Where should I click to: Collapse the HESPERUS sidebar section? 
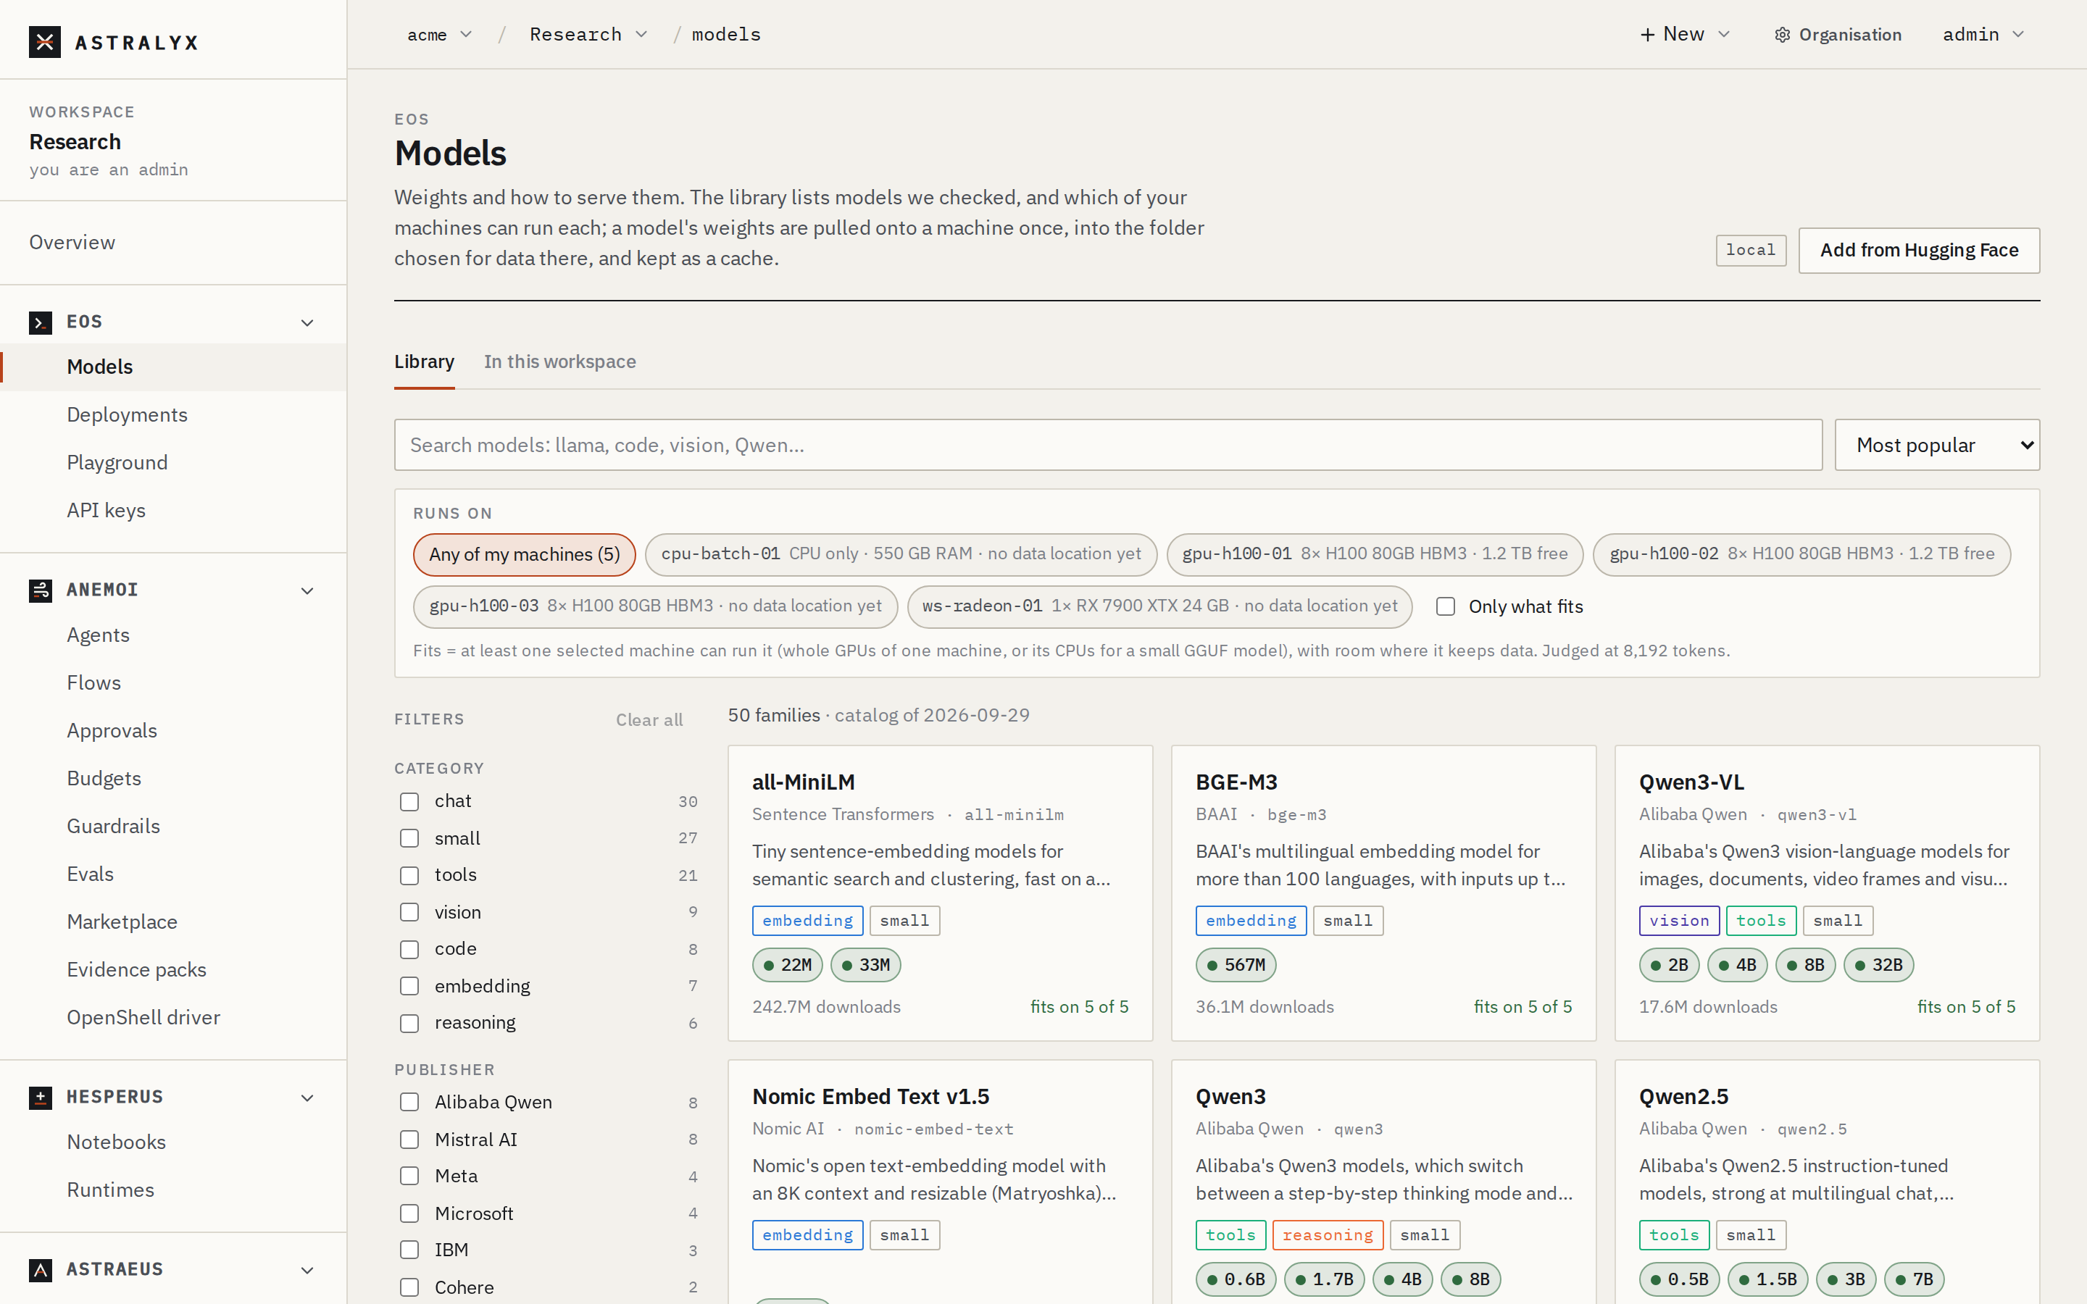(307, 1098)
